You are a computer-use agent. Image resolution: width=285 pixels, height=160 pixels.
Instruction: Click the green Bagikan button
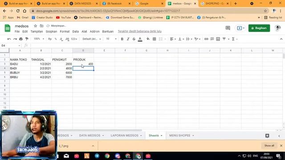[x=259, y=28]
